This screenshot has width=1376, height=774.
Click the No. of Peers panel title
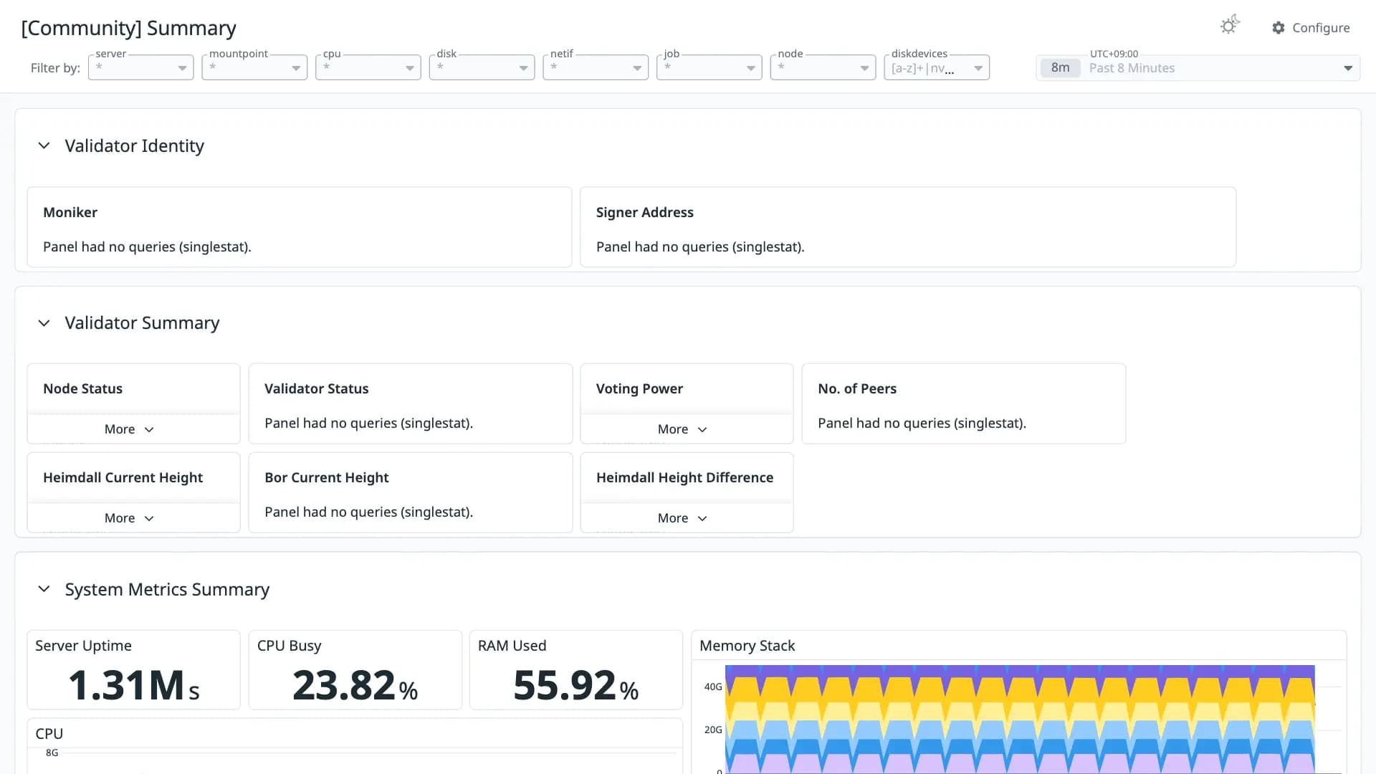coord(857,388)
